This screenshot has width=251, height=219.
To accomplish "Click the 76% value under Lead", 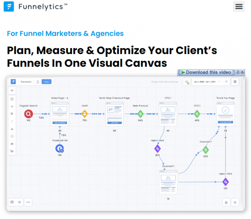I will point(85,120).
